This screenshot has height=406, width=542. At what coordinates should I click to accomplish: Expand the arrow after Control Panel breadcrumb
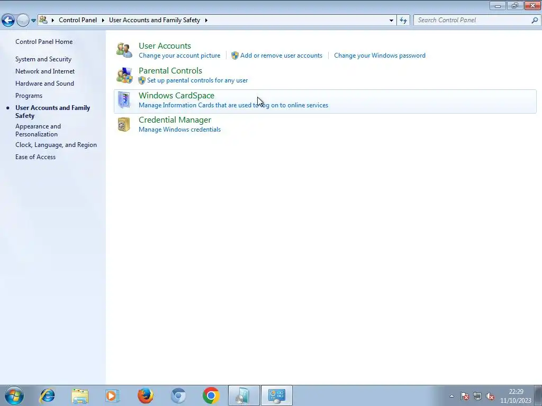point(103,20)
